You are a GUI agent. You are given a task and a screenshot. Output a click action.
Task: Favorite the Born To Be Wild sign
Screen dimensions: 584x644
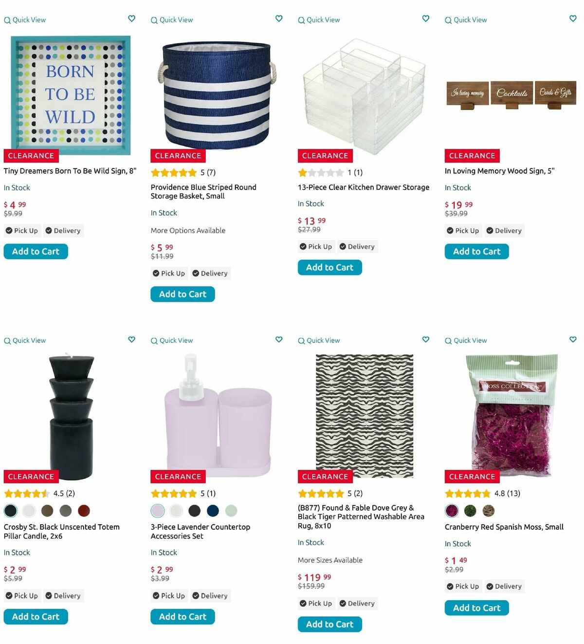[x=131, y=18]
